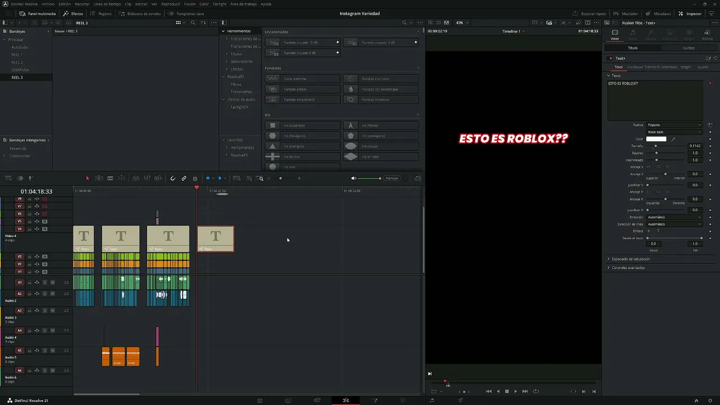
Task: Activate blade edit mode tool
Action: tap(110, 178)
